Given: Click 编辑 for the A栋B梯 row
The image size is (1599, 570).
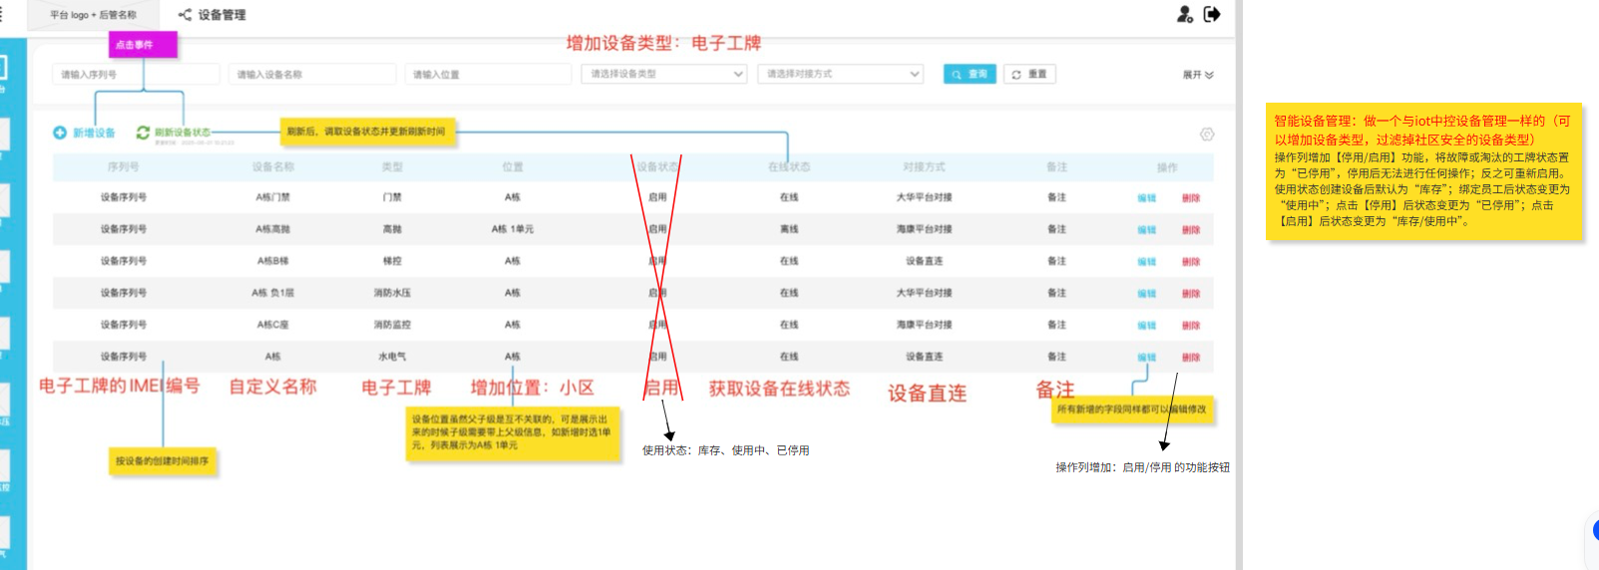Looking at the screenshot, I should [x=1147, y=262].
